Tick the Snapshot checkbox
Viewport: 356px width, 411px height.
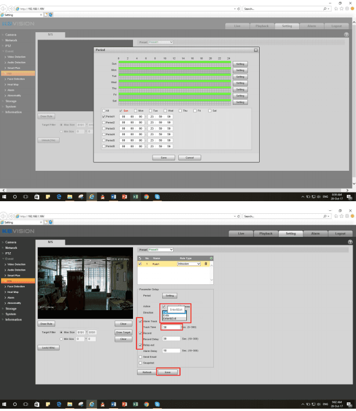coord(141,363)
